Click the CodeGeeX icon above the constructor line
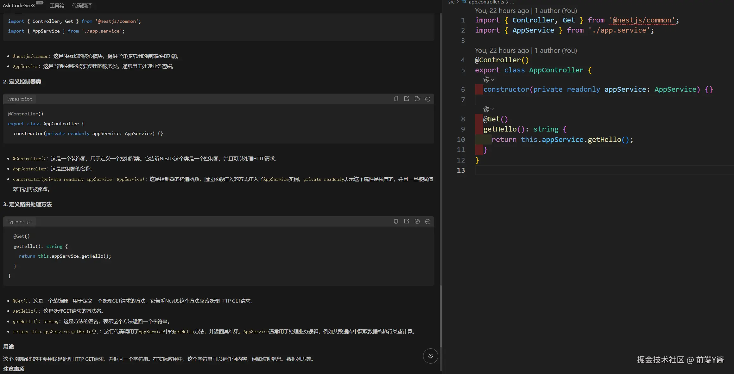This screenshot has height=374, width=734. pyautogui.click(x=486, y=80)
